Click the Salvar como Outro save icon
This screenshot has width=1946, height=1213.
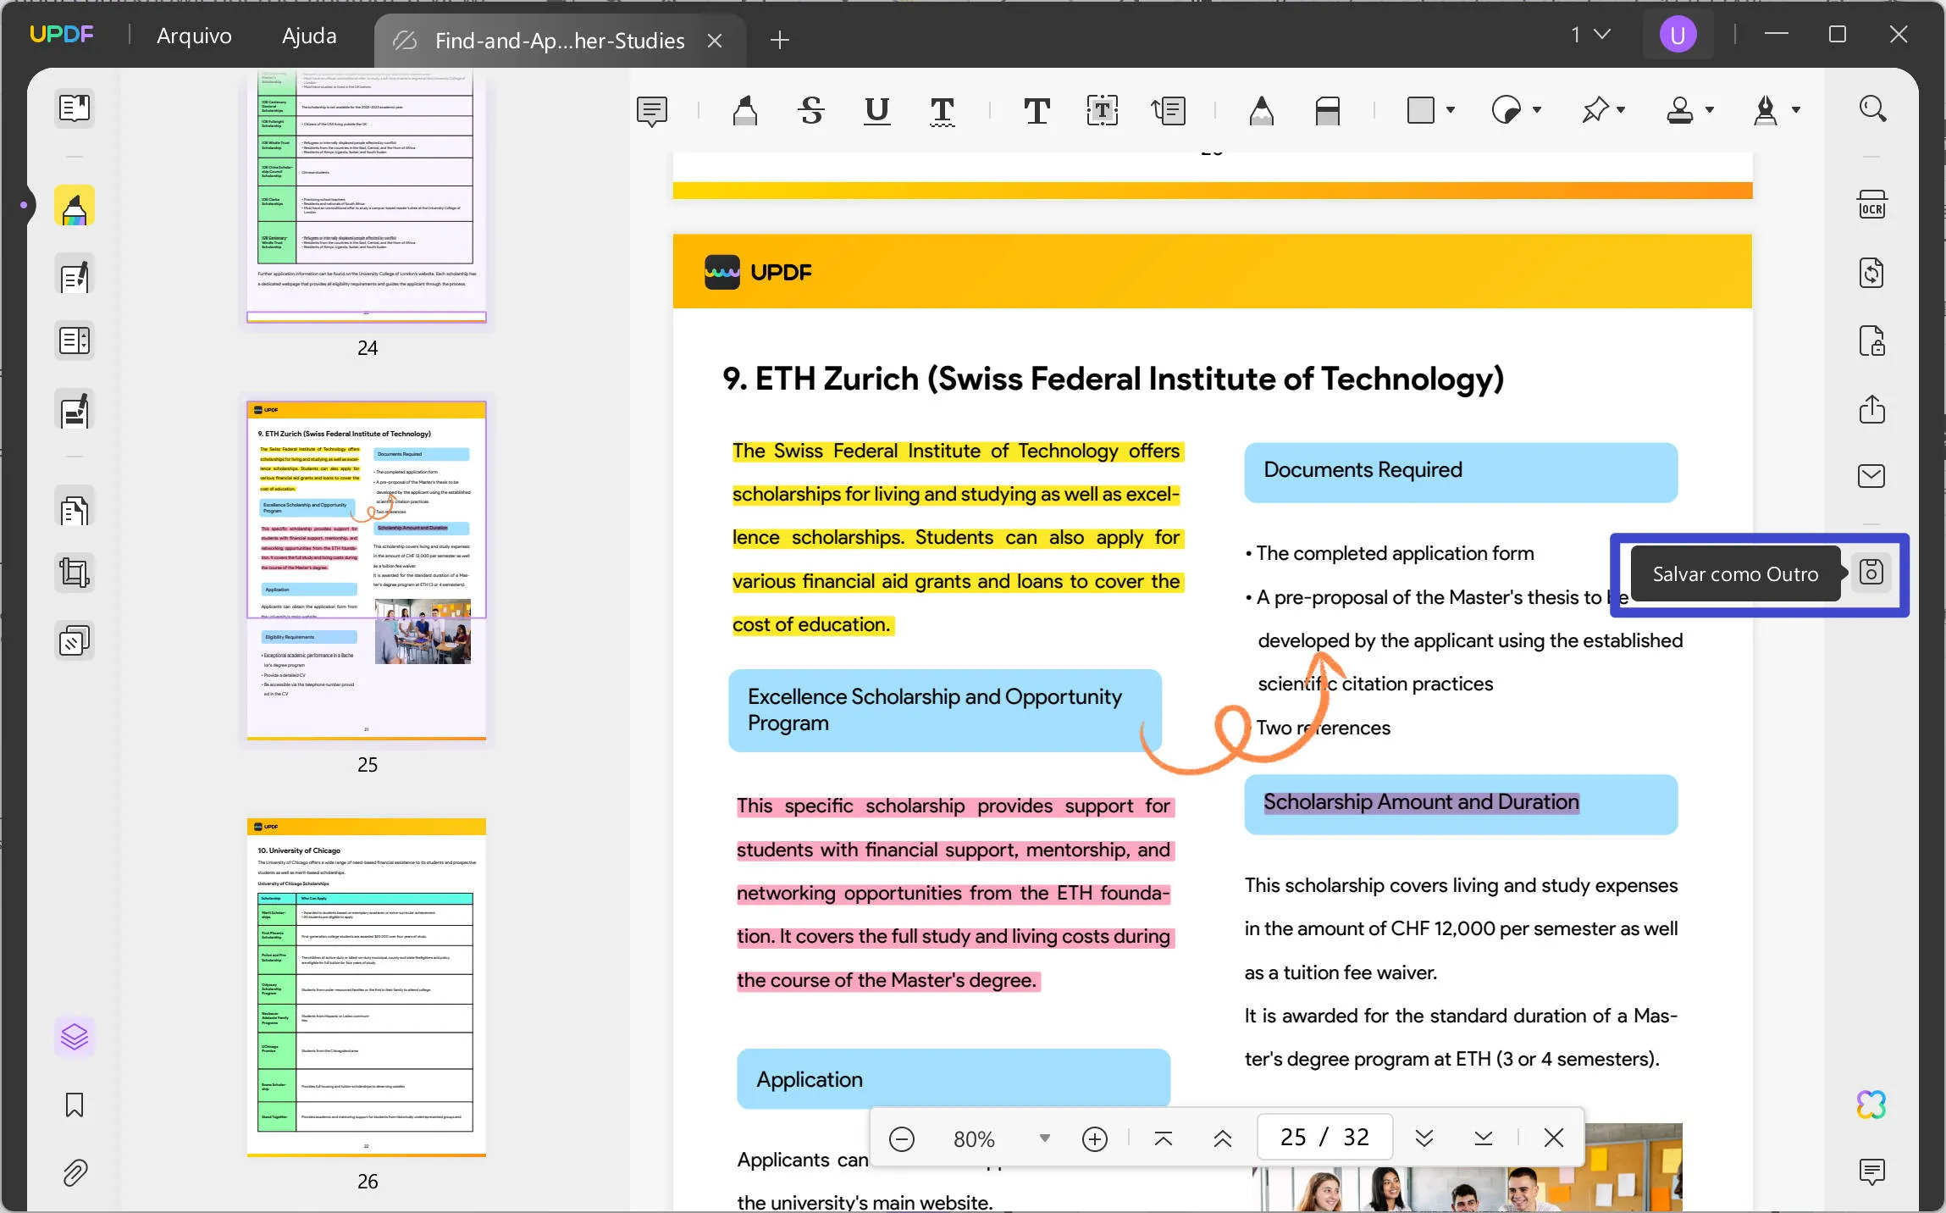1871,573
